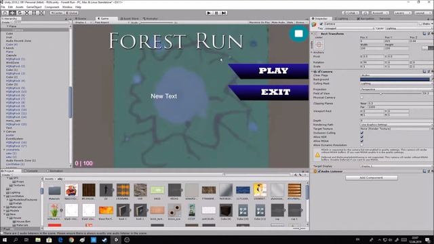The image size is (434, 244).
Task: Click the teal chat bubble in Game view
Action: [298, 33]
